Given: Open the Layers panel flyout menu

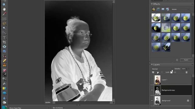Looking at the screenshot, I should [x=193, y=64].
